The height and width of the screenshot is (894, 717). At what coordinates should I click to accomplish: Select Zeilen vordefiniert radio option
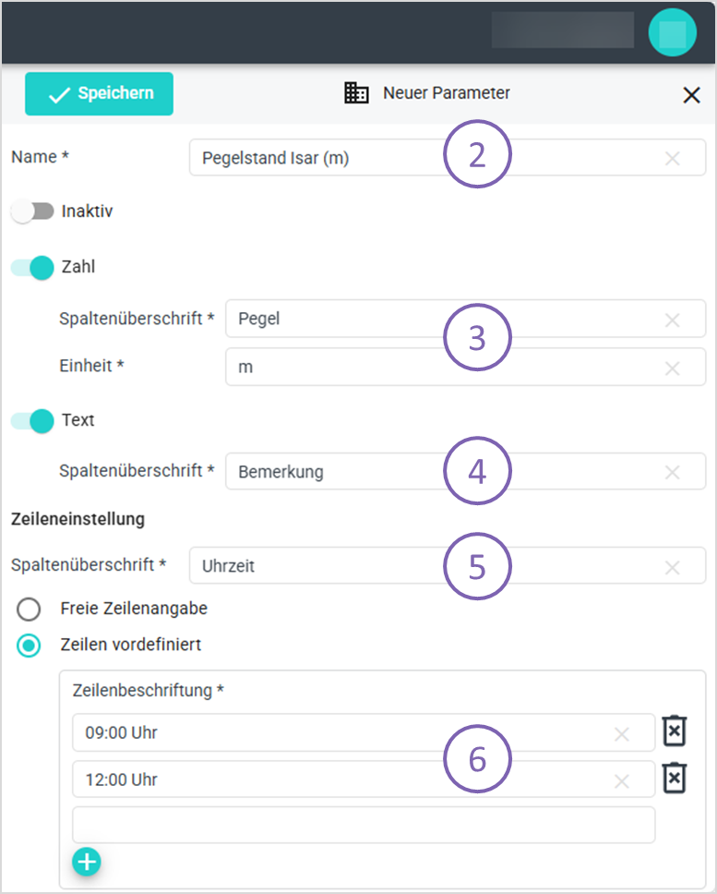coord(30,645)
